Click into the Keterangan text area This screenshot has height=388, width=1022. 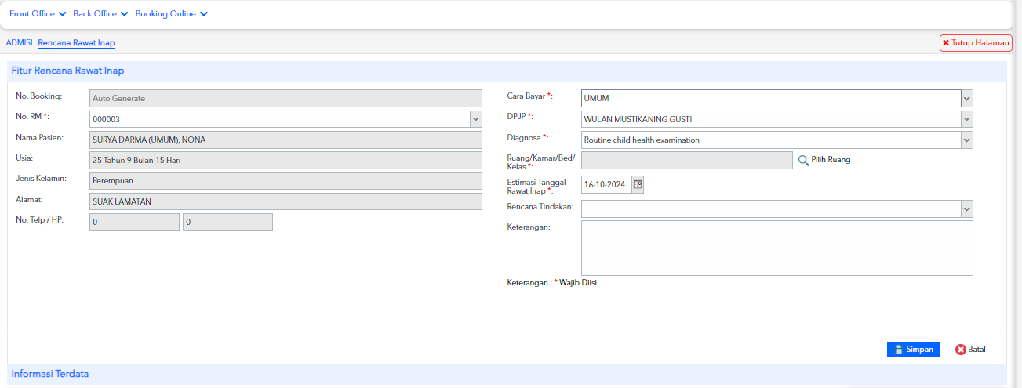click(777, 248)
